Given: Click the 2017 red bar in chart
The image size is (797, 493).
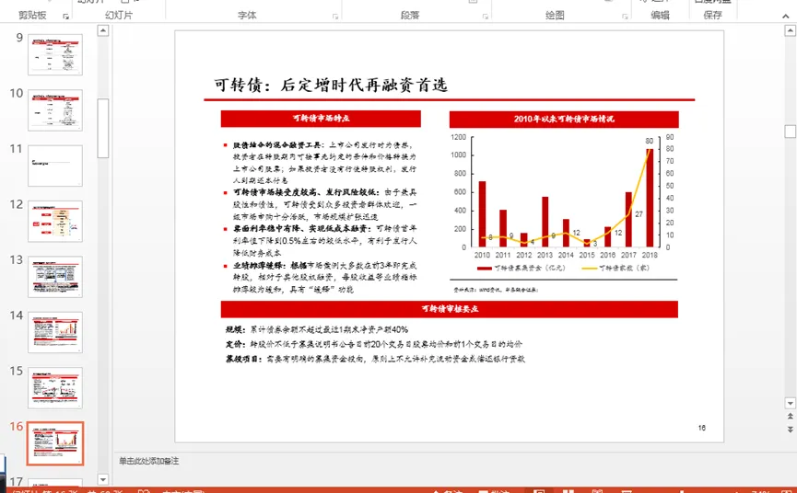Looking at the screenshot, I should (x=628, y=220).
